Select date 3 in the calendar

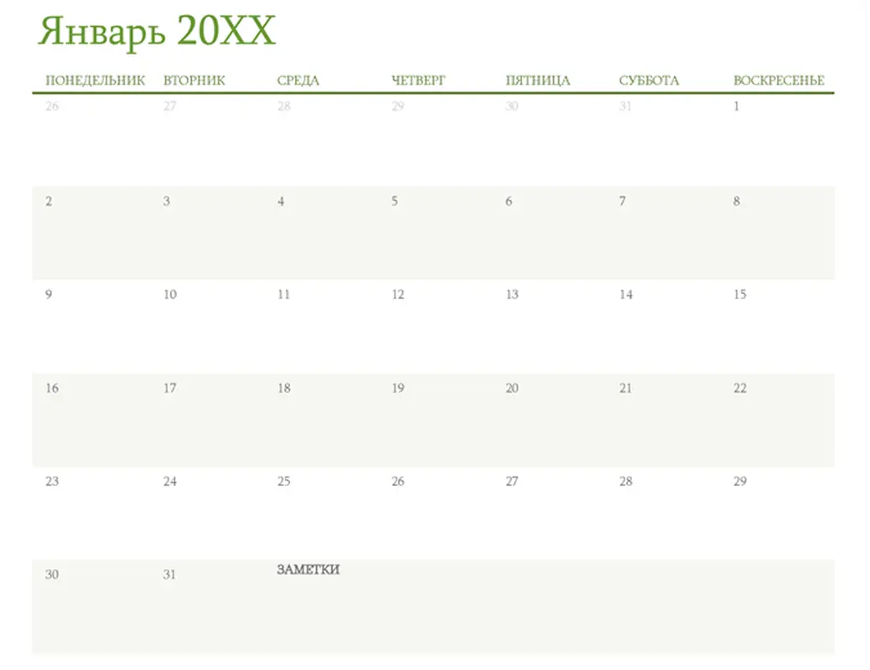[x=167, y=201]
